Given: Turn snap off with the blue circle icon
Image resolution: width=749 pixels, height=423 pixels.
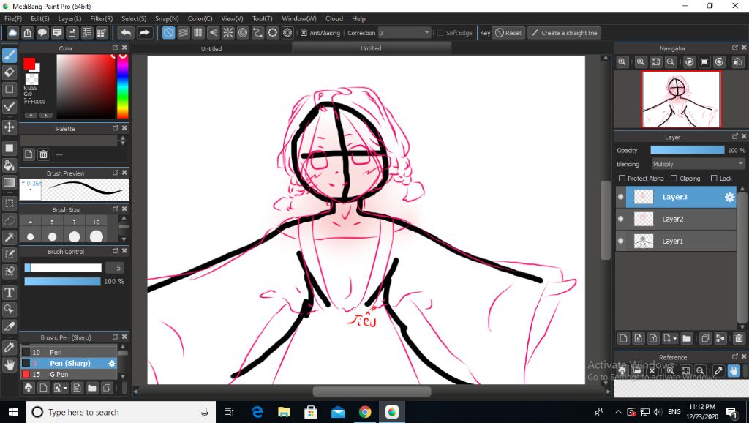Looking at the screenshot, I should pyautogui.click(x=168, y=32).
